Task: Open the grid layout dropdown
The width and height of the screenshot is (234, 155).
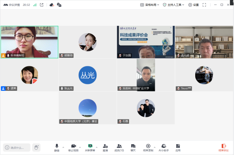Action: coord(150,5)
